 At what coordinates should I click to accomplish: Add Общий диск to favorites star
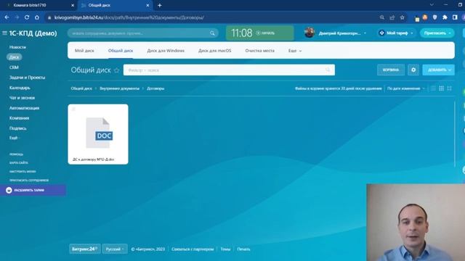pos(116,70)
